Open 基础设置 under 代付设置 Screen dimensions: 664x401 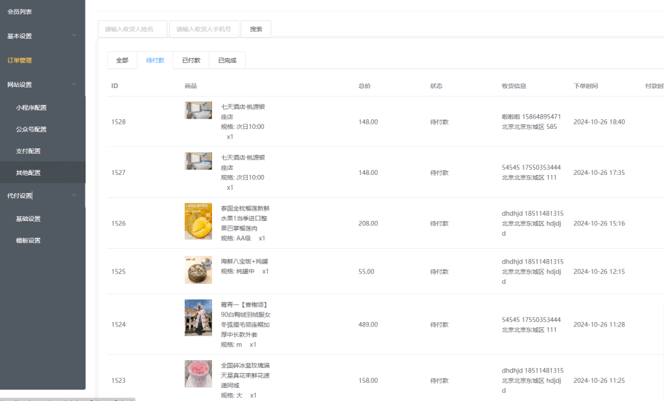(x=28, y=219)
